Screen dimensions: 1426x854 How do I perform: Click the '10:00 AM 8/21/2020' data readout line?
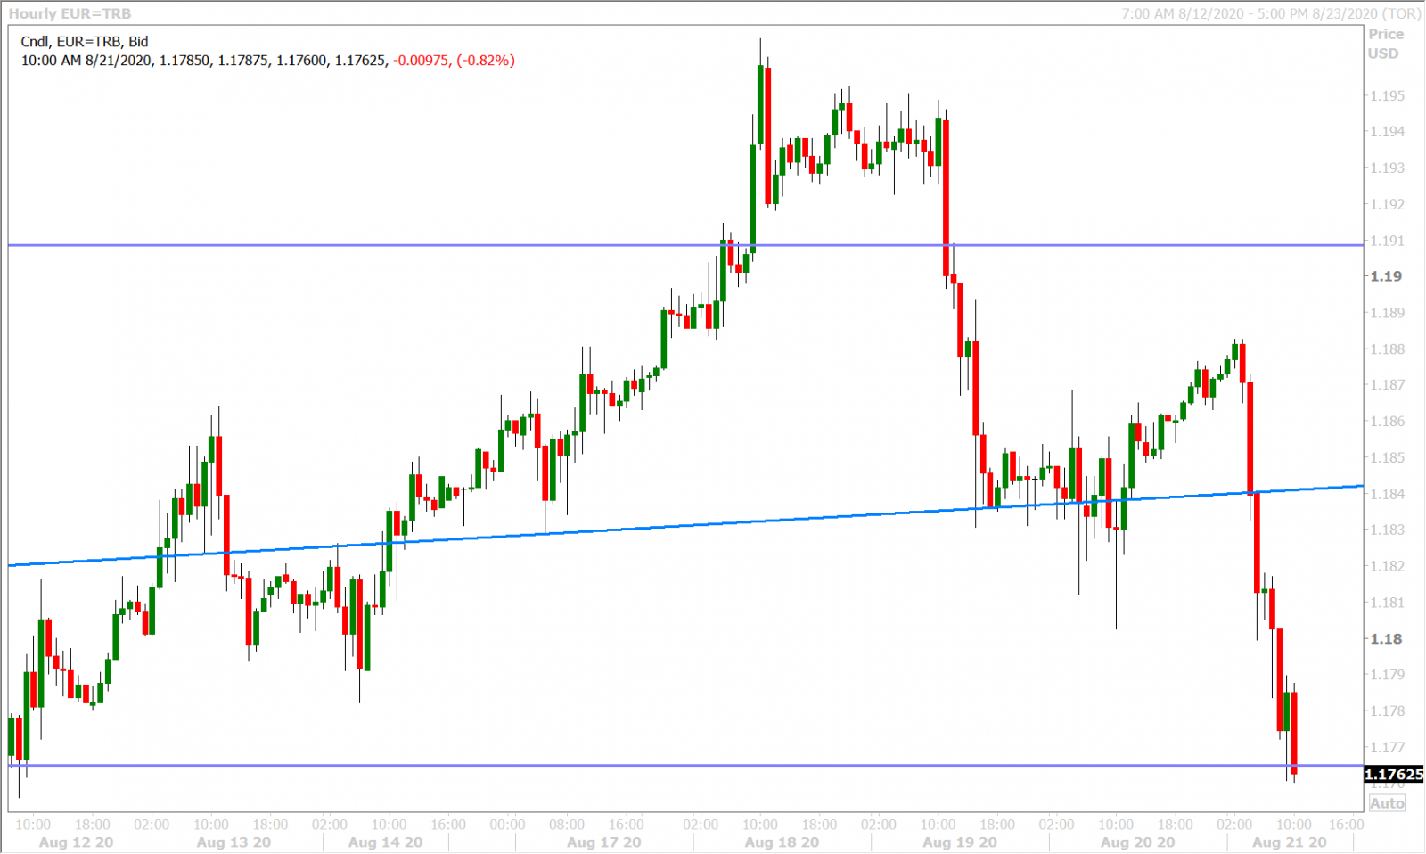tap(267, 61)
